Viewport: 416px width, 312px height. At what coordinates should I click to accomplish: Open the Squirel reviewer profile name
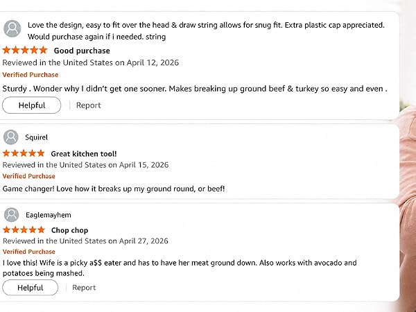[36, 137]
